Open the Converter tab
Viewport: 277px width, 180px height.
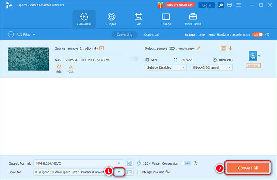(84, 19)
